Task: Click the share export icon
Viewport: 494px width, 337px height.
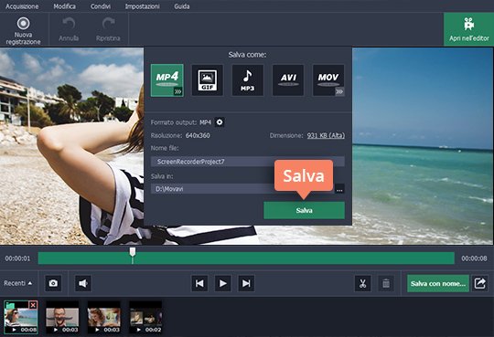Action: (480, 283)
